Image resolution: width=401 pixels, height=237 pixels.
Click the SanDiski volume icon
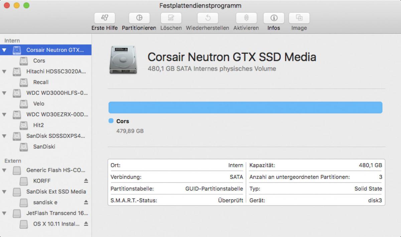tap(23, 147)
